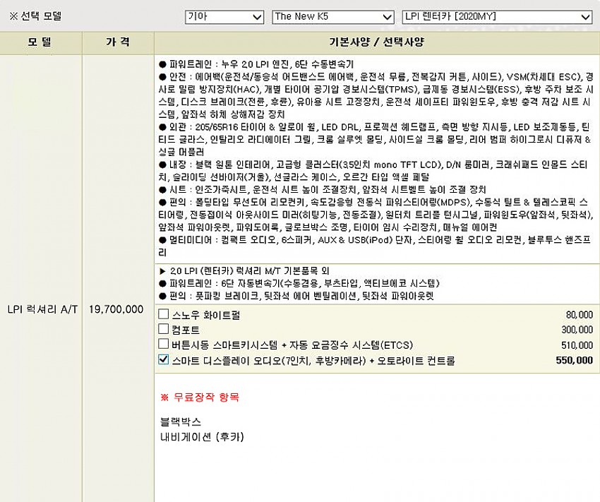Click the 내비게이션 (후카) free item

click(x=202, y=436)
